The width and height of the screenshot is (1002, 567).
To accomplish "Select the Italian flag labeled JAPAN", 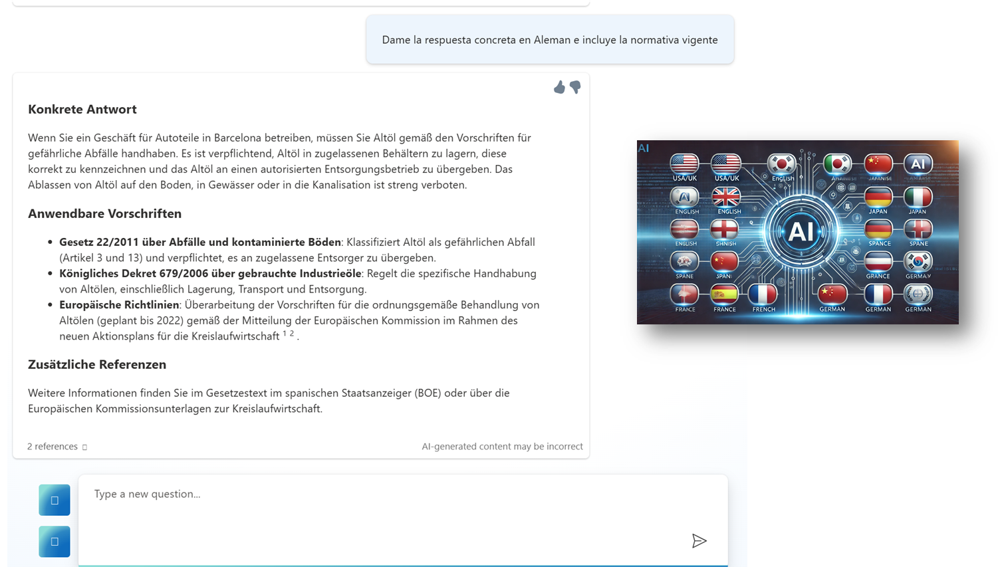I will click(918, 197).
